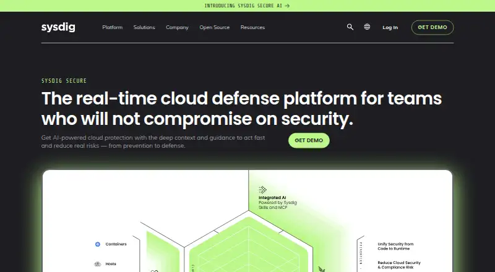The width and height of the screenshot is (495, 272).
Task: Open the Introducing Sysdig Secure AI banner
Action: click(247, 6)
